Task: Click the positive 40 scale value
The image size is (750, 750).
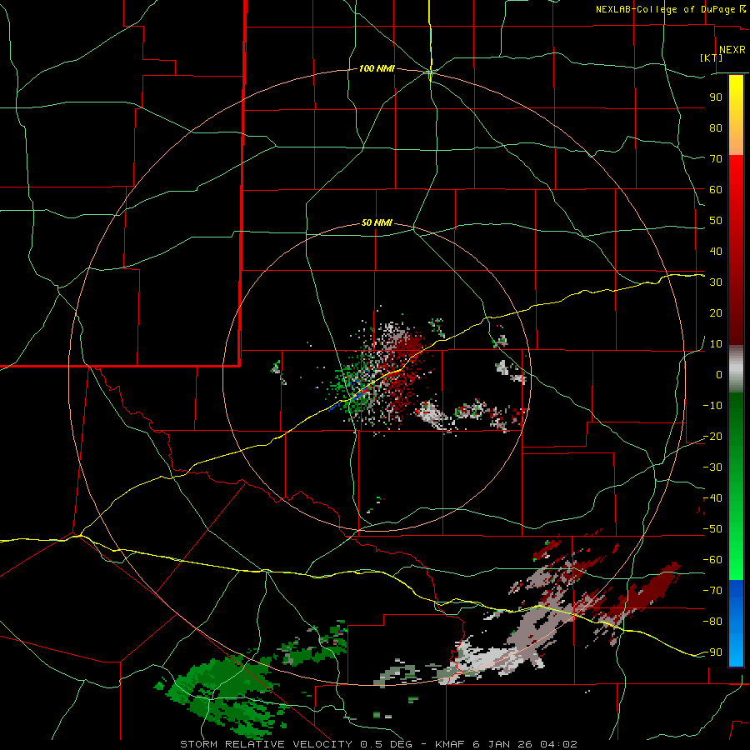Action: 716,252
